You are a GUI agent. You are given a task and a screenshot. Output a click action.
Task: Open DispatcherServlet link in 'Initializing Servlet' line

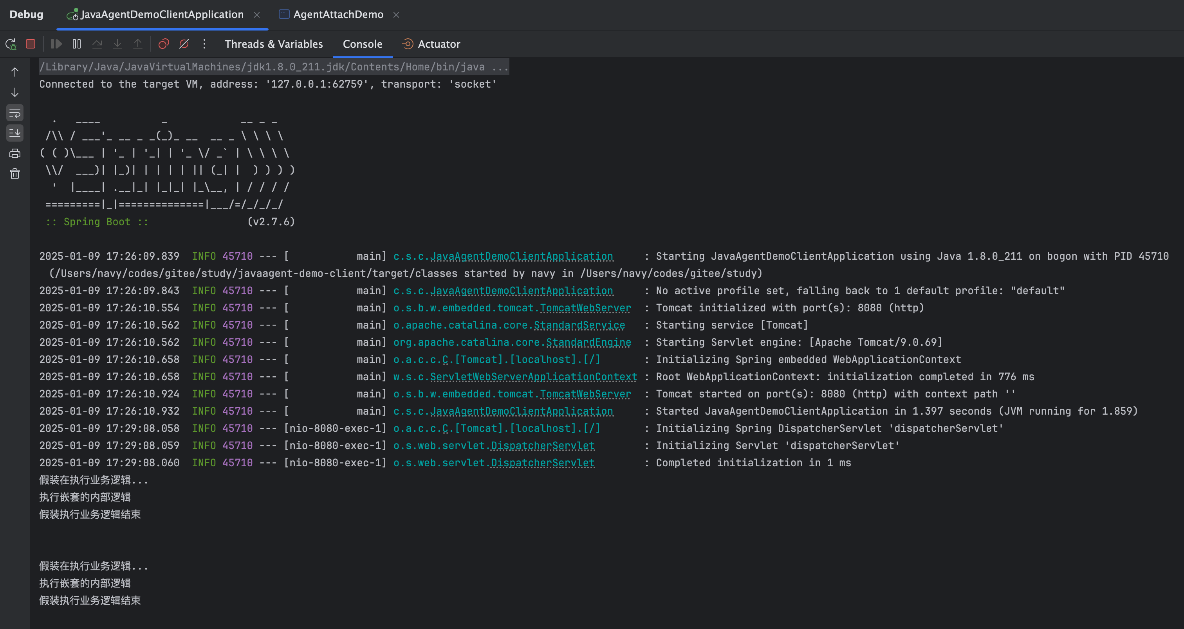point(543,446)
